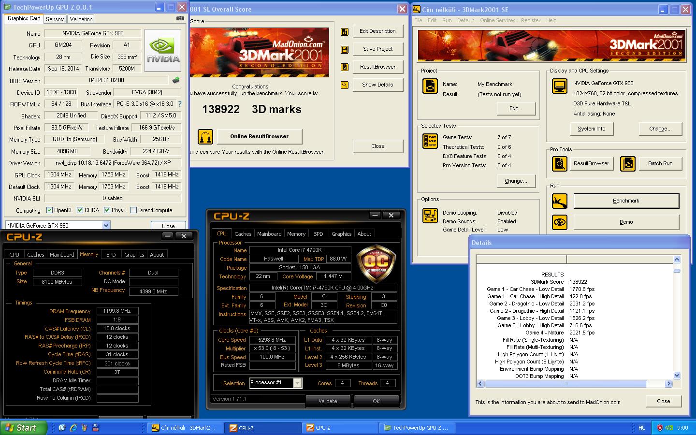Click the Show Details magnifier icon
Screen dimensions: 696x435
pos(345,85)
